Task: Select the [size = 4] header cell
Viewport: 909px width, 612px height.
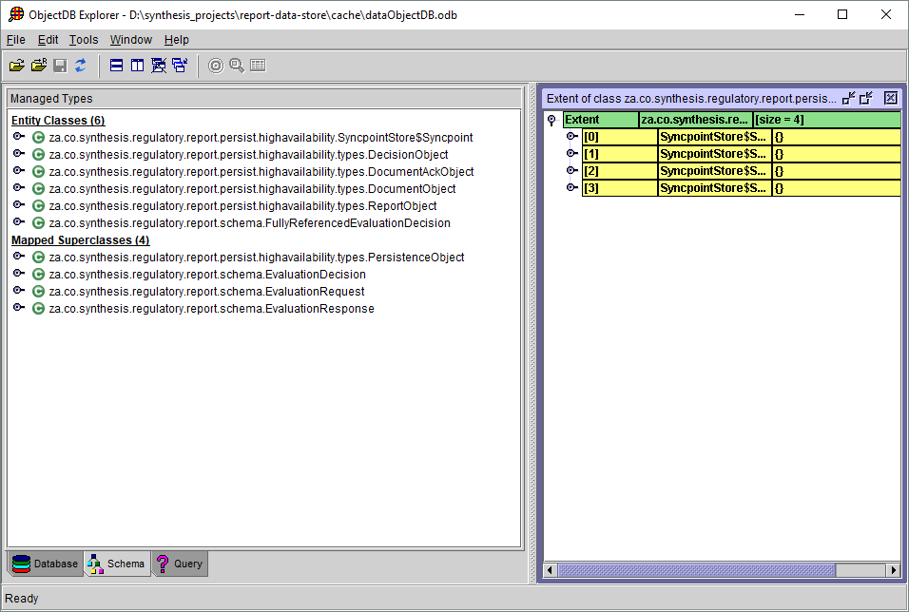Action: [x=826, y=120]
